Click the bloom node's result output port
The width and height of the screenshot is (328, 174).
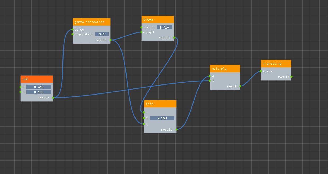point(174,38)
